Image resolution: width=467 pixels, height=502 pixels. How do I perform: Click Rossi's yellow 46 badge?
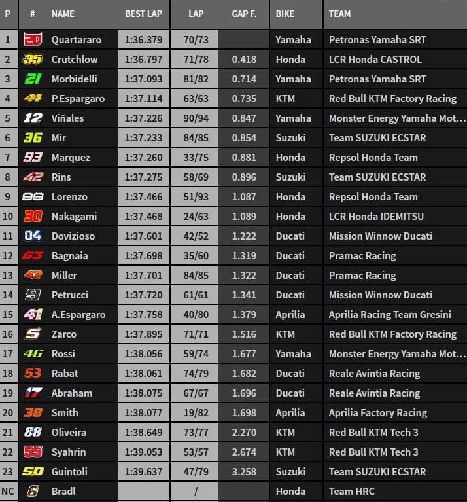tap(33, 354)
